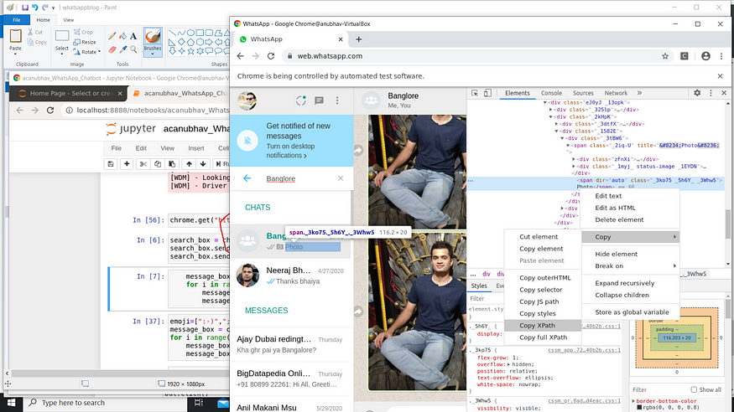Click the back arrow in WhatsApp search
Image resolution: width=734 pixels, height=412 pixels.
click(x=247, y=178)
